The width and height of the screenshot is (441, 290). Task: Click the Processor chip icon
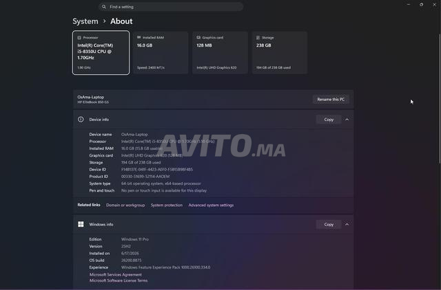[x=79, y=38]
